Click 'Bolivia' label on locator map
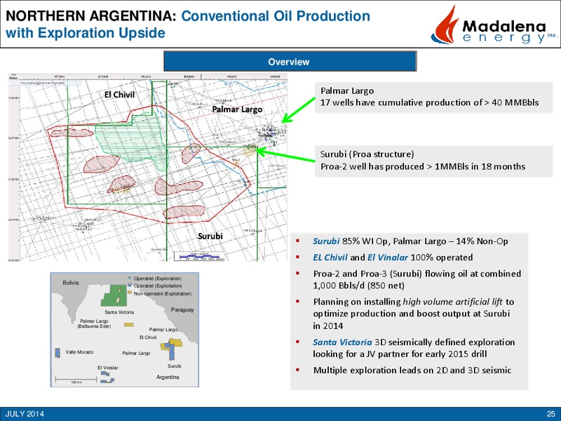The image size is (561, 421). (x=71, y=283)
